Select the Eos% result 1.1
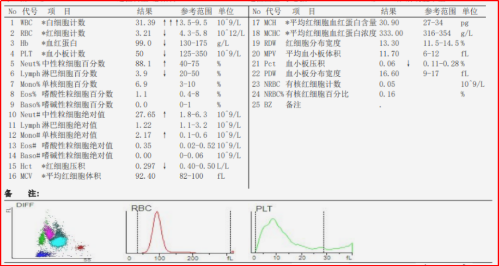Screen dimensions: 499x266 click(x=141, y=95)
